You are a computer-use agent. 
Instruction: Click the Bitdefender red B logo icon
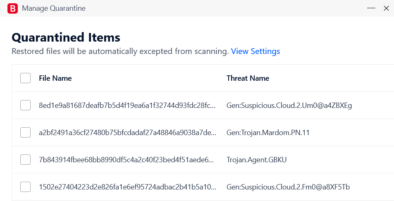tap(12, 8)
